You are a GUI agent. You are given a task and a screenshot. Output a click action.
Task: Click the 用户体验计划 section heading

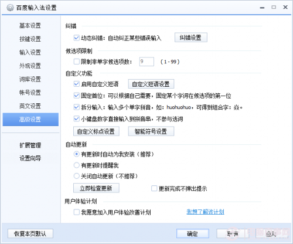click(81, 201)
